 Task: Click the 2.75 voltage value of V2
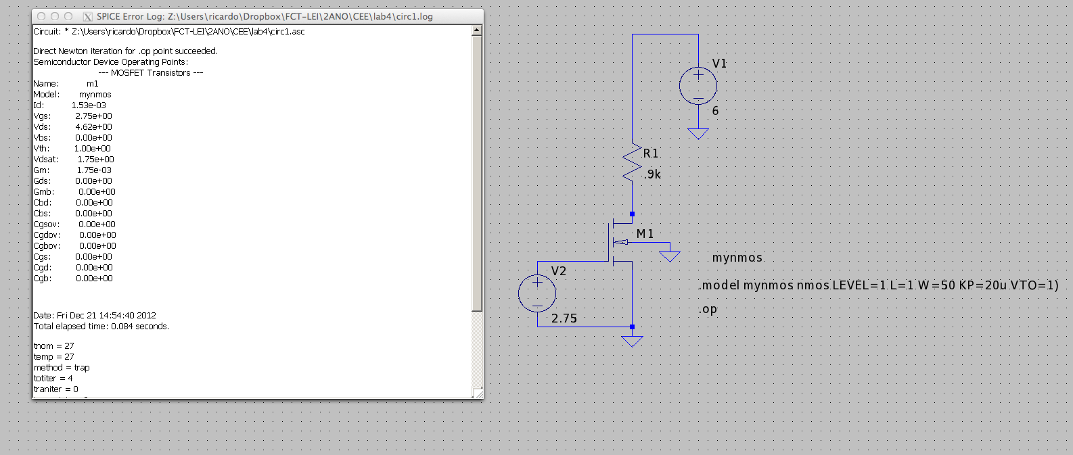click(564, 318)
